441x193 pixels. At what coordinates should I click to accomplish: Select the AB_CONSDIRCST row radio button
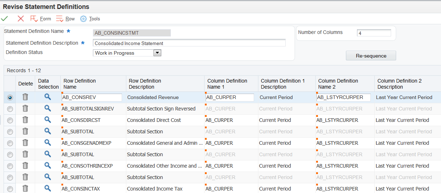[x=10, y=120]
